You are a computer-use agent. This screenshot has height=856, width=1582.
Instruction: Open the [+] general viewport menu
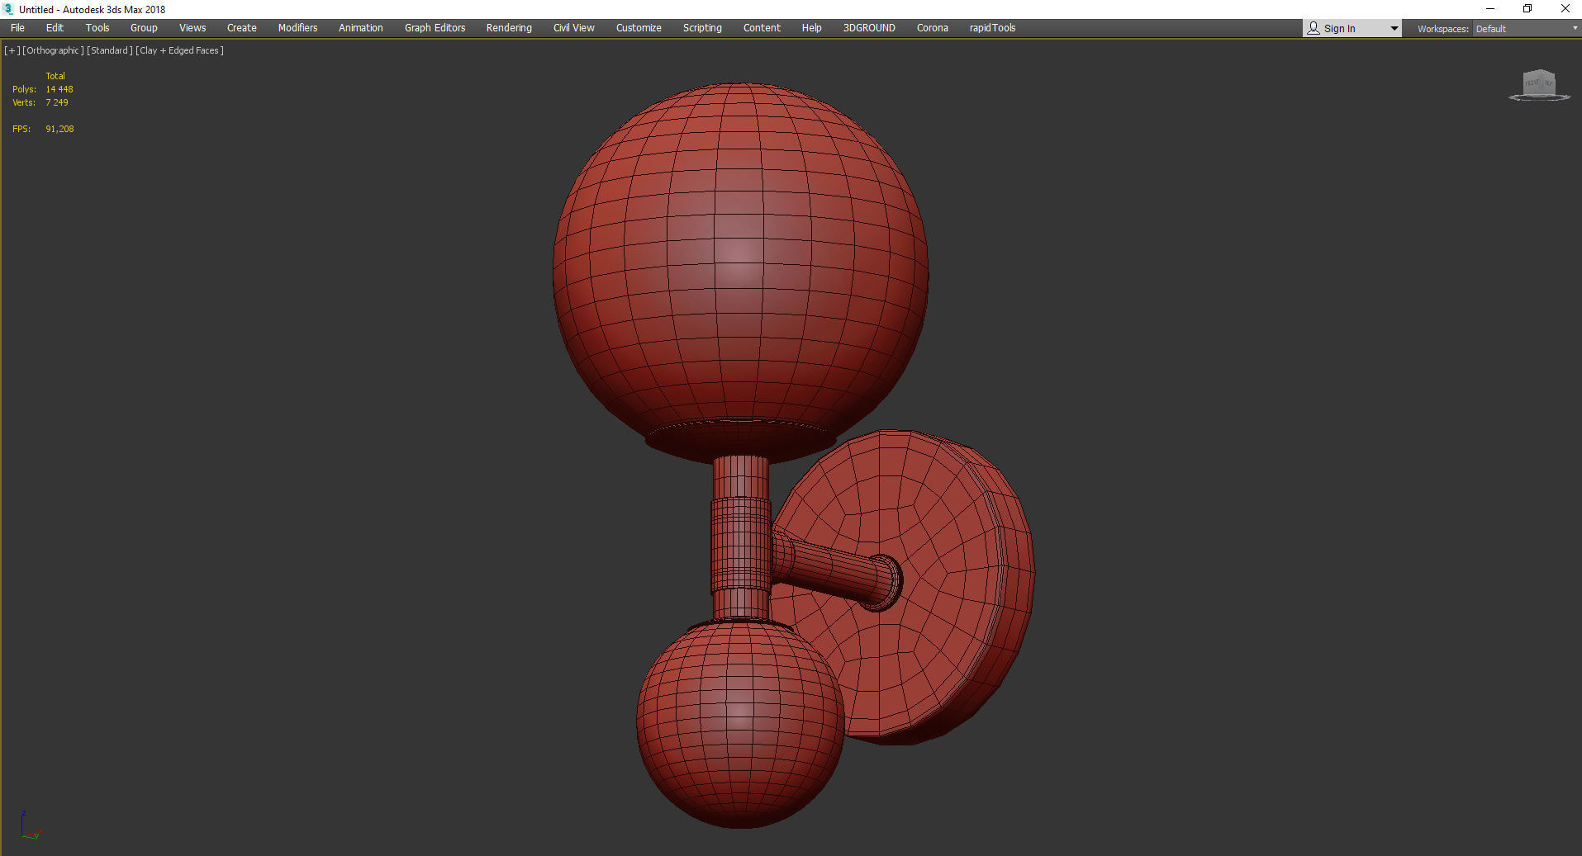click(x=12, y=50)
